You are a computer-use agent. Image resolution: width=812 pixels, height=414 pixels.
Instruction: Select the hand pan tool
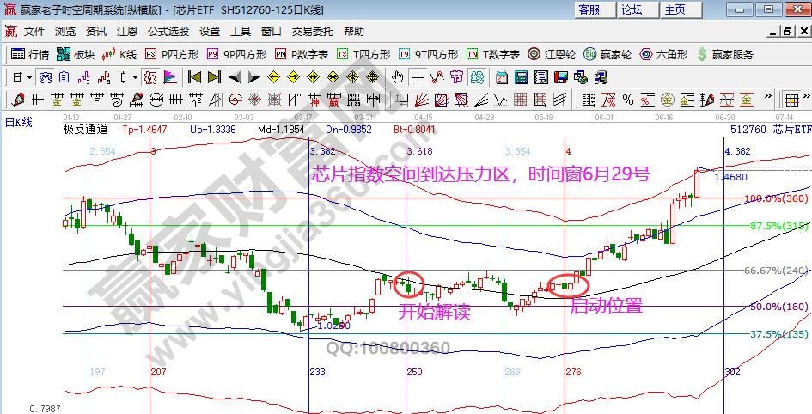tap(397, 76)
